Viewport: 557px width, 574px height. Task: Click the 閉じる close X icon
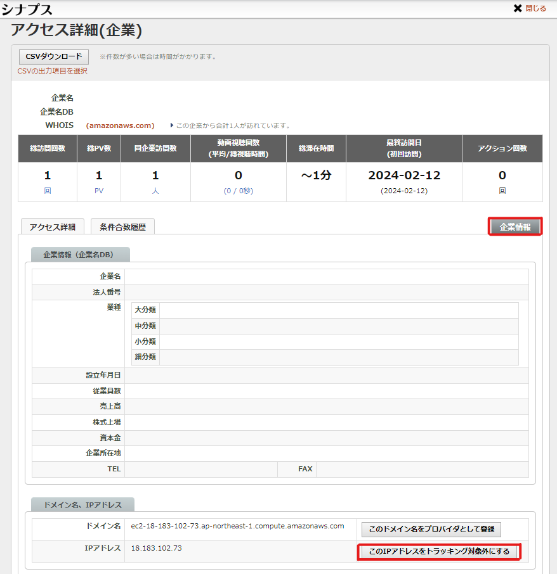tap(518, 9)
